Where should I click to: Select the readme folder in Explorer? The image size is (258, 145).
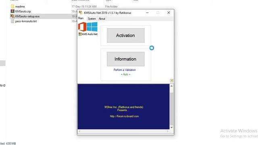[x=20, y=6]
